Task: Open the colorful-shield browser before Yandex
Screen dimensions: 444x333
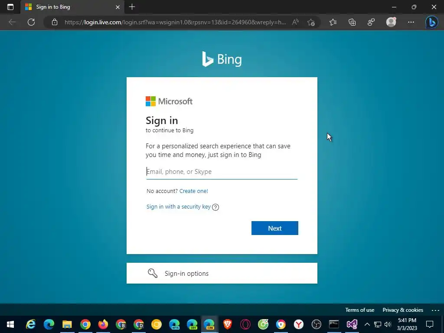Action: pyautogui.click(x=281, y=324)
